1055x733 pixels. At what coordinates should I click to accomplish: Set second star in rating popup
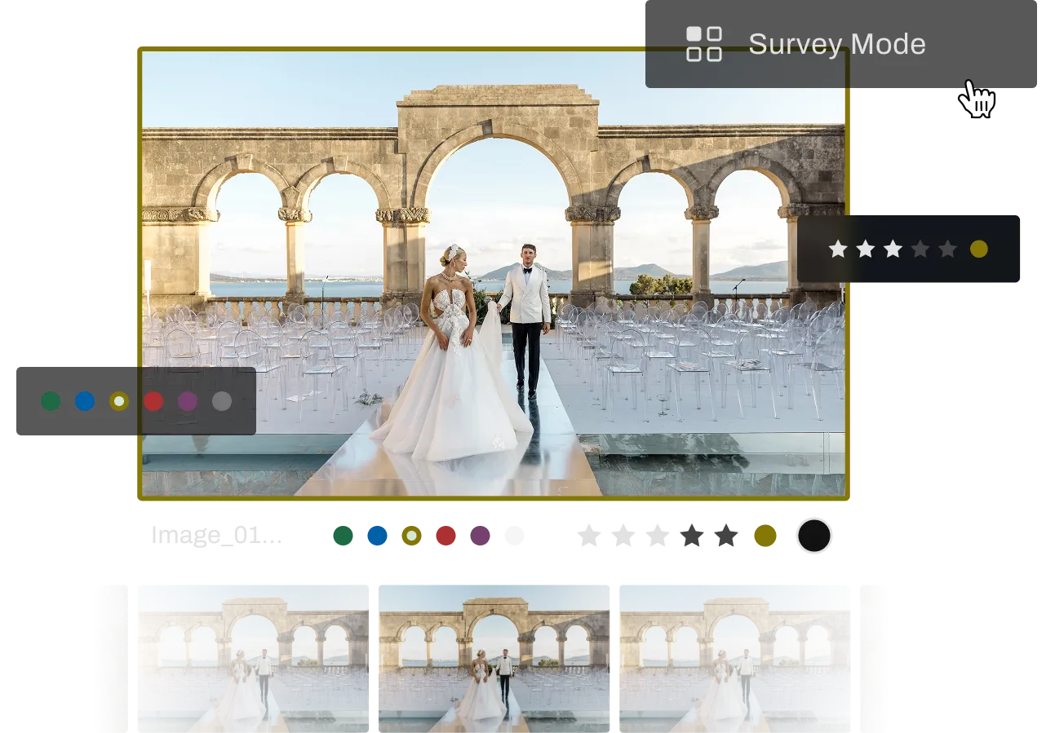[x=866, y=249]
